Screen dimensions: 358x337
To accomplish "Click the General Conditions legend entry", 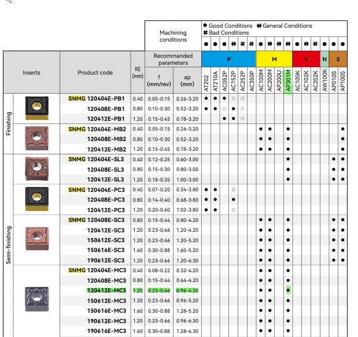I will coord(284,25).
